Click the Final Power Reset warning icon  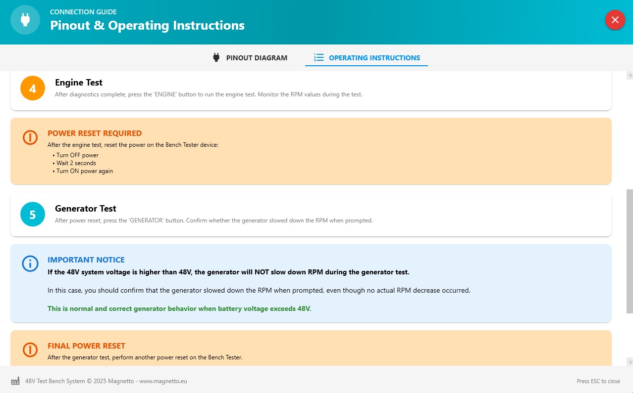click(30, 349)
